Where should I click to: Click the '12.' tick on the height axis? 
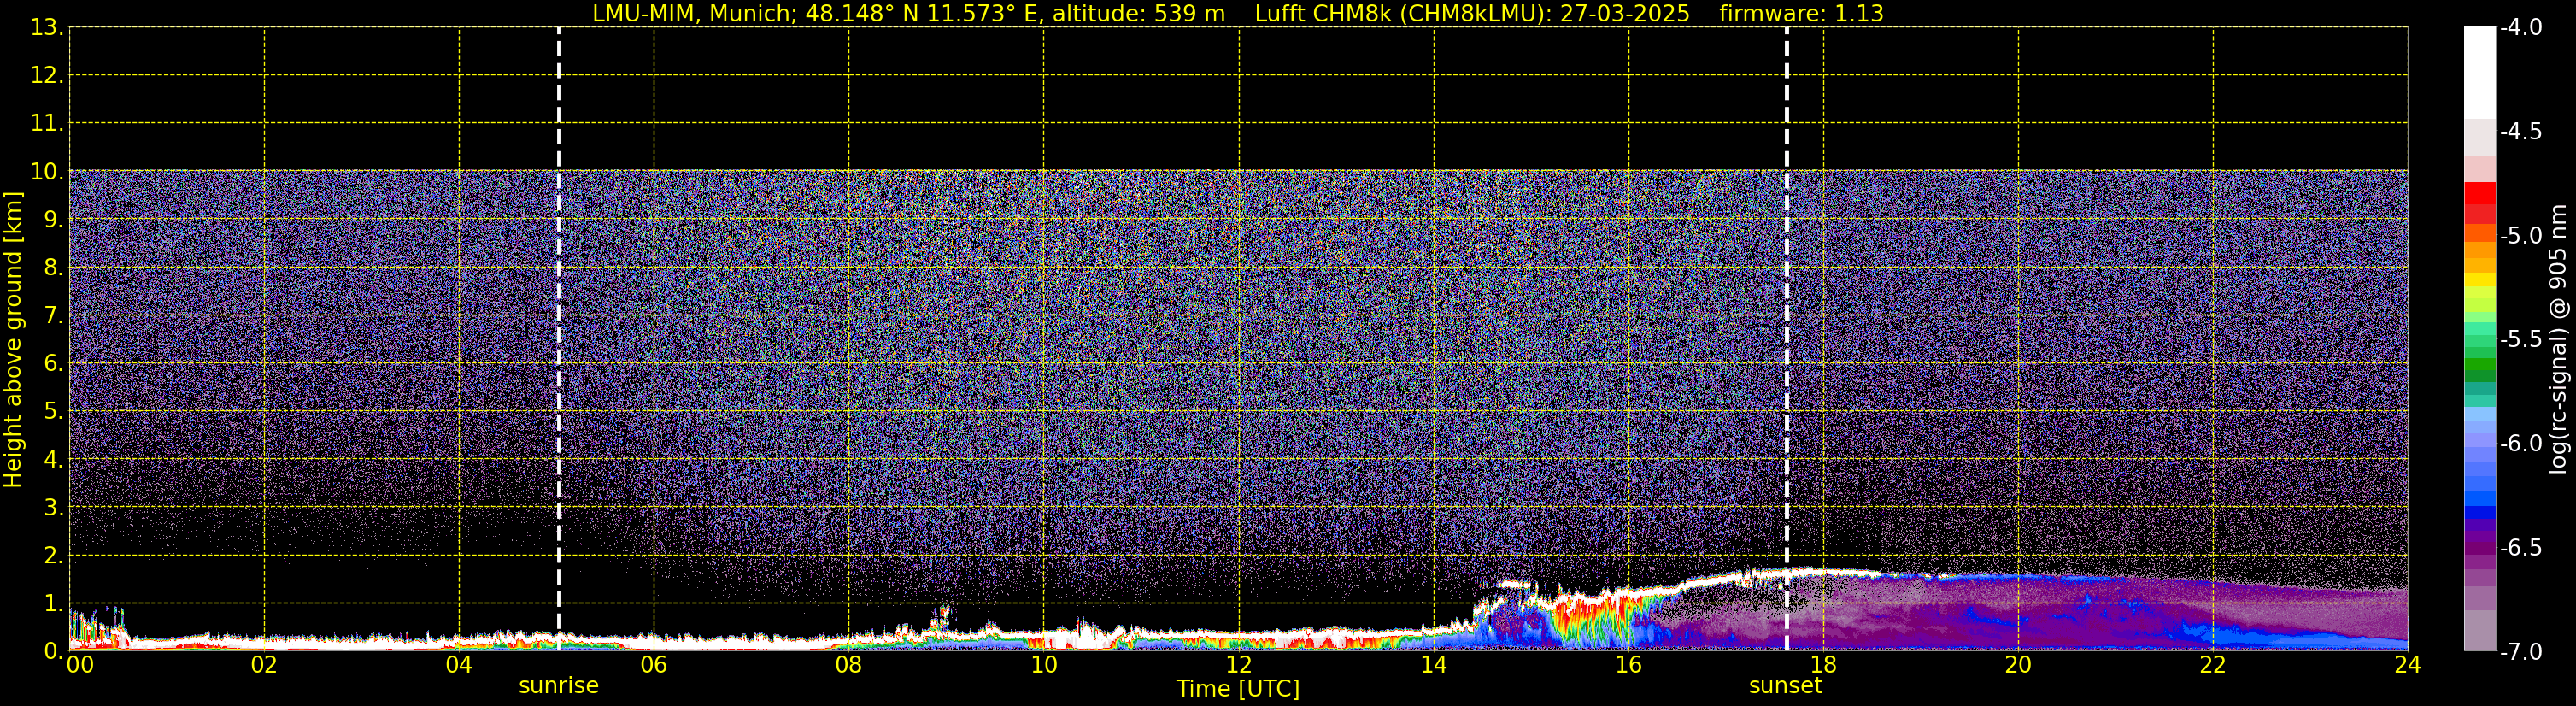click(x=47, y=76)
